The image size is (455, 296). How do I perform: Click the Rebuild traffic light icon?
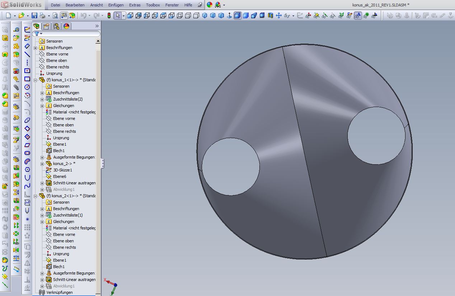(109, 16)
